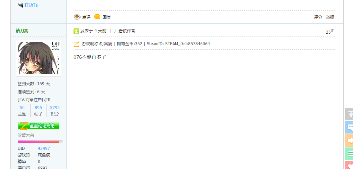The image size is (353, 169).
Task: Click the gun icon beside 打劫Ta
Action: click(x=20, y=5)
